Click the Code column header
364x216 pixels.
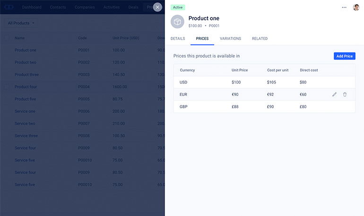coord(82,38)
